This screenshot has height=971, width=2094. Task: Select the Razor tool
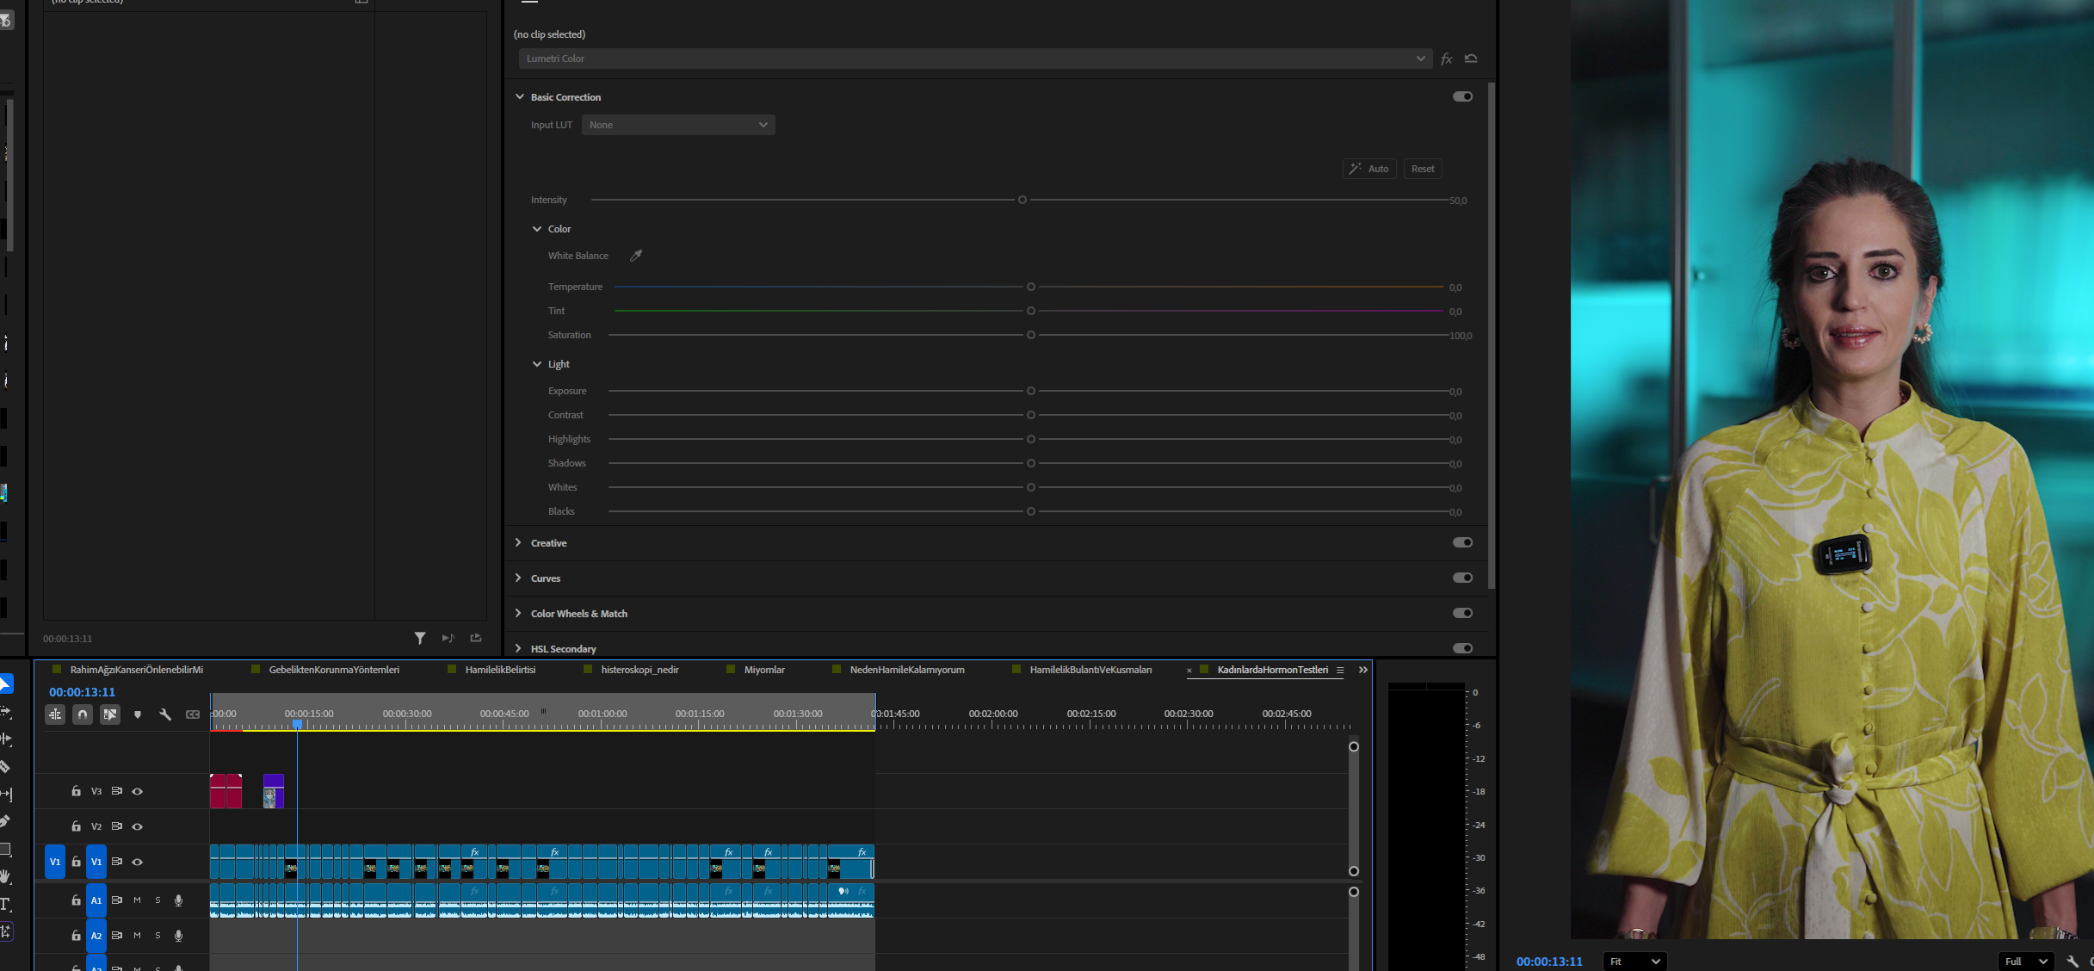click(x=5, y=766)
